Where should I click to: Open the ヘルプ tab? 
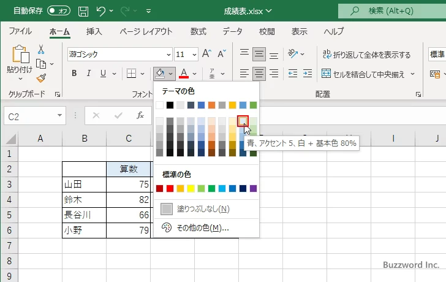[334, 31]
